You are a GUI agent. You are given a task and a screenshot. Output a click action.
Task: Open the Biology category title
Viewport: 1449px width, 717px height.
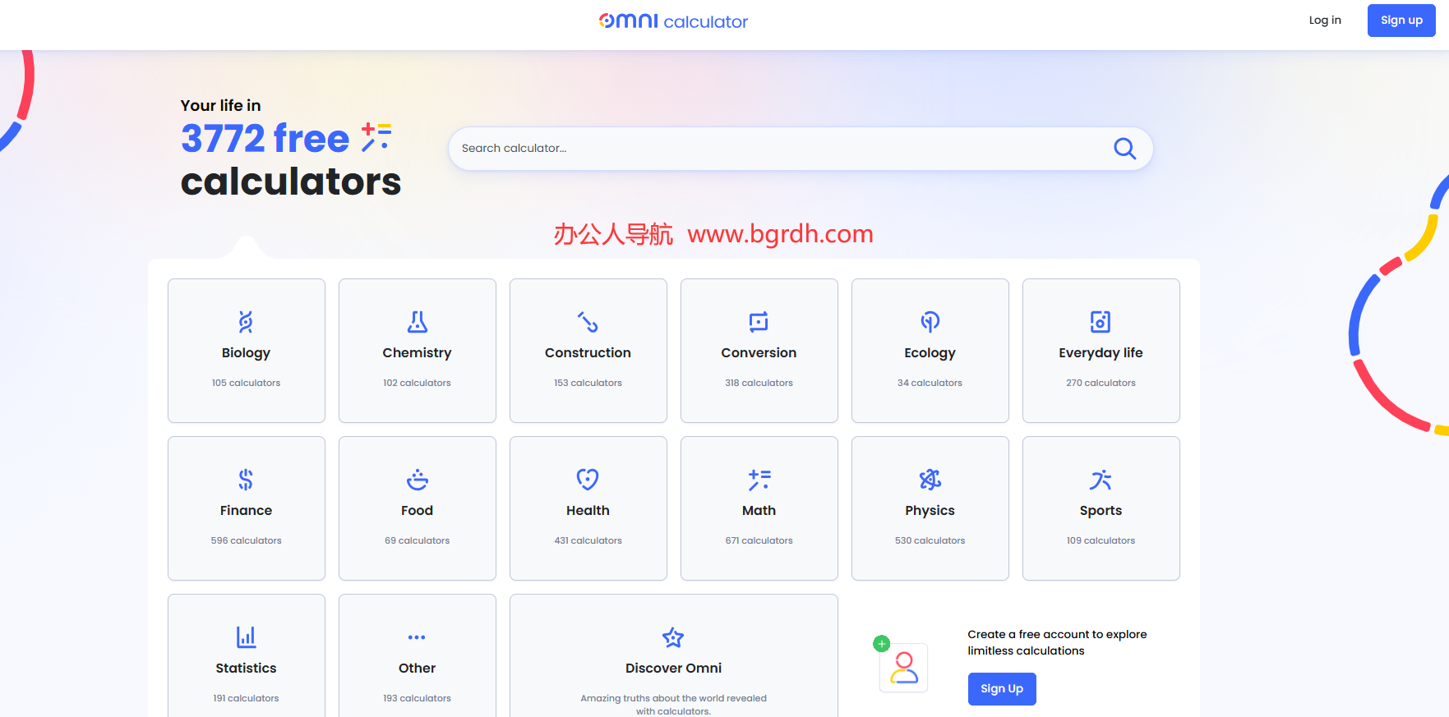tap(246, 353)
